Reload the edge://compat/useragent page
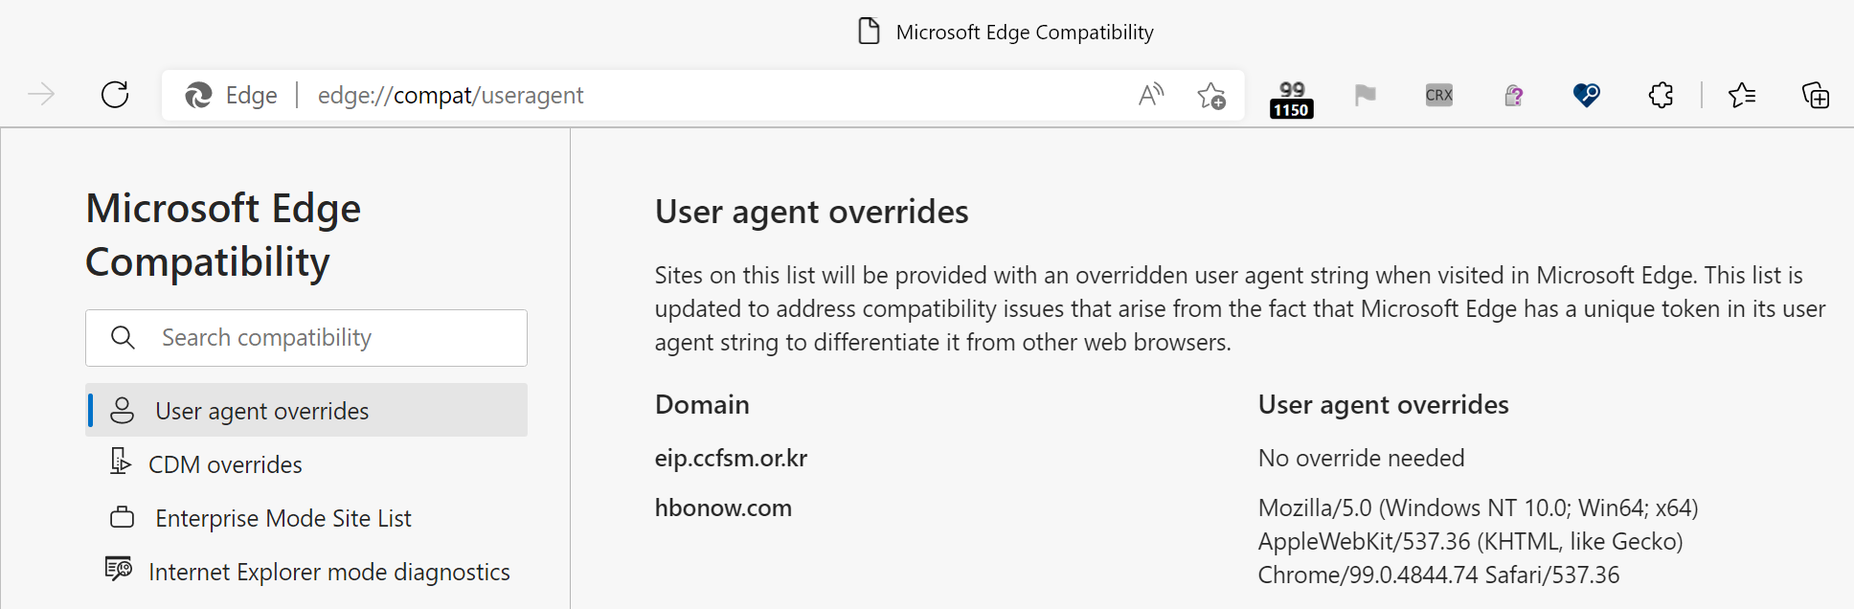This screenshot has width=1854, height=609. (x=115, y=94)
